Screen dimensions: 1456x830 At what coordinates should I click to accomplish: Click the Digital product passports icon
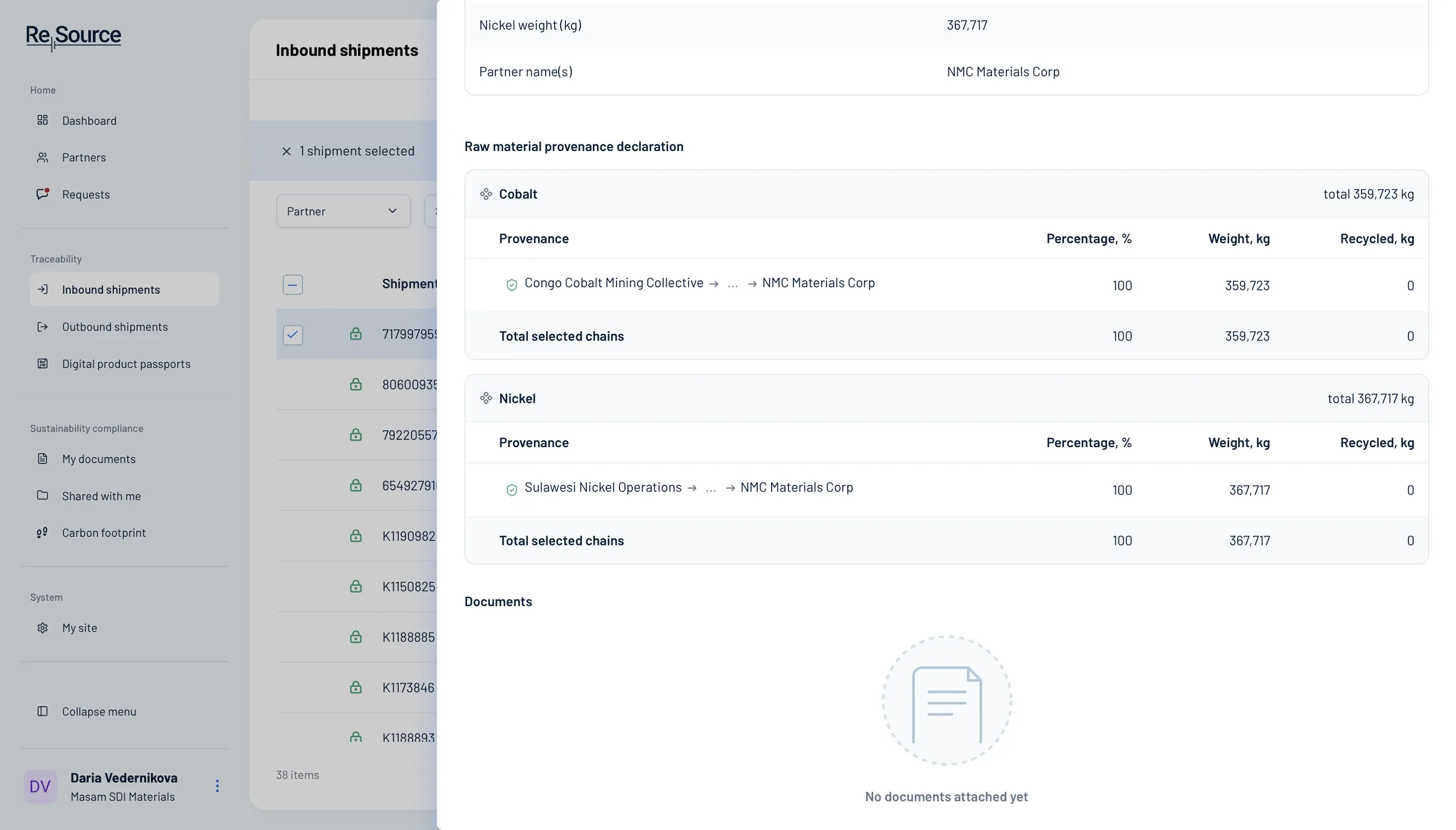pos(42,363)
